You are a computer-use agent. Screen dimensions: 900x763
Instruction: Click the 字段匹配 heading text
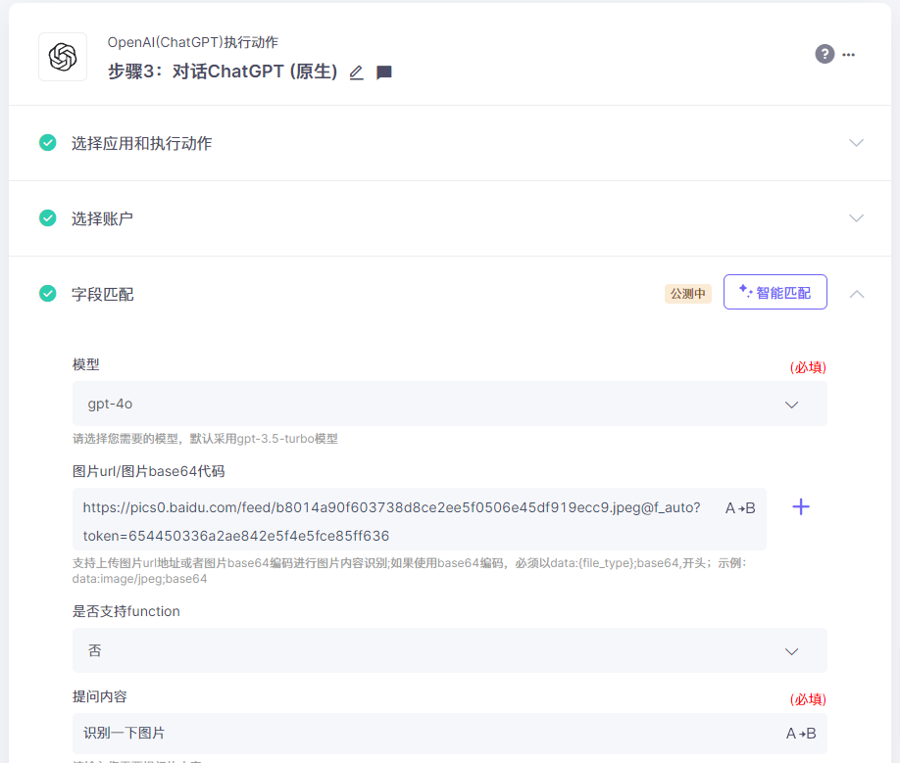click(x=102, y=294)
